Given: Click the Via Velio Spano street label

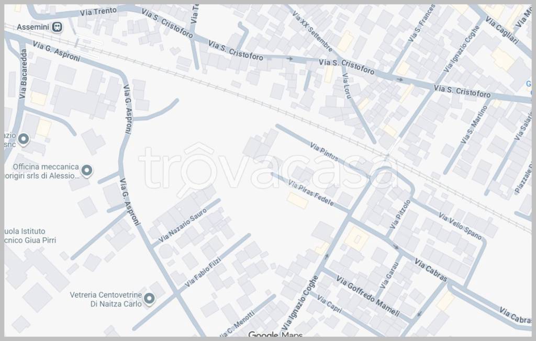Looking at the screenshot, I should coord(460,226).
